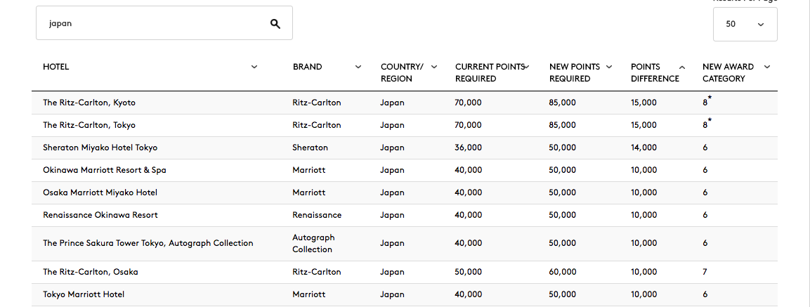Click 15,000 difference for Ritz-Carlton Kyoto
The image size is (810, 307).
[x=644, y=103]
